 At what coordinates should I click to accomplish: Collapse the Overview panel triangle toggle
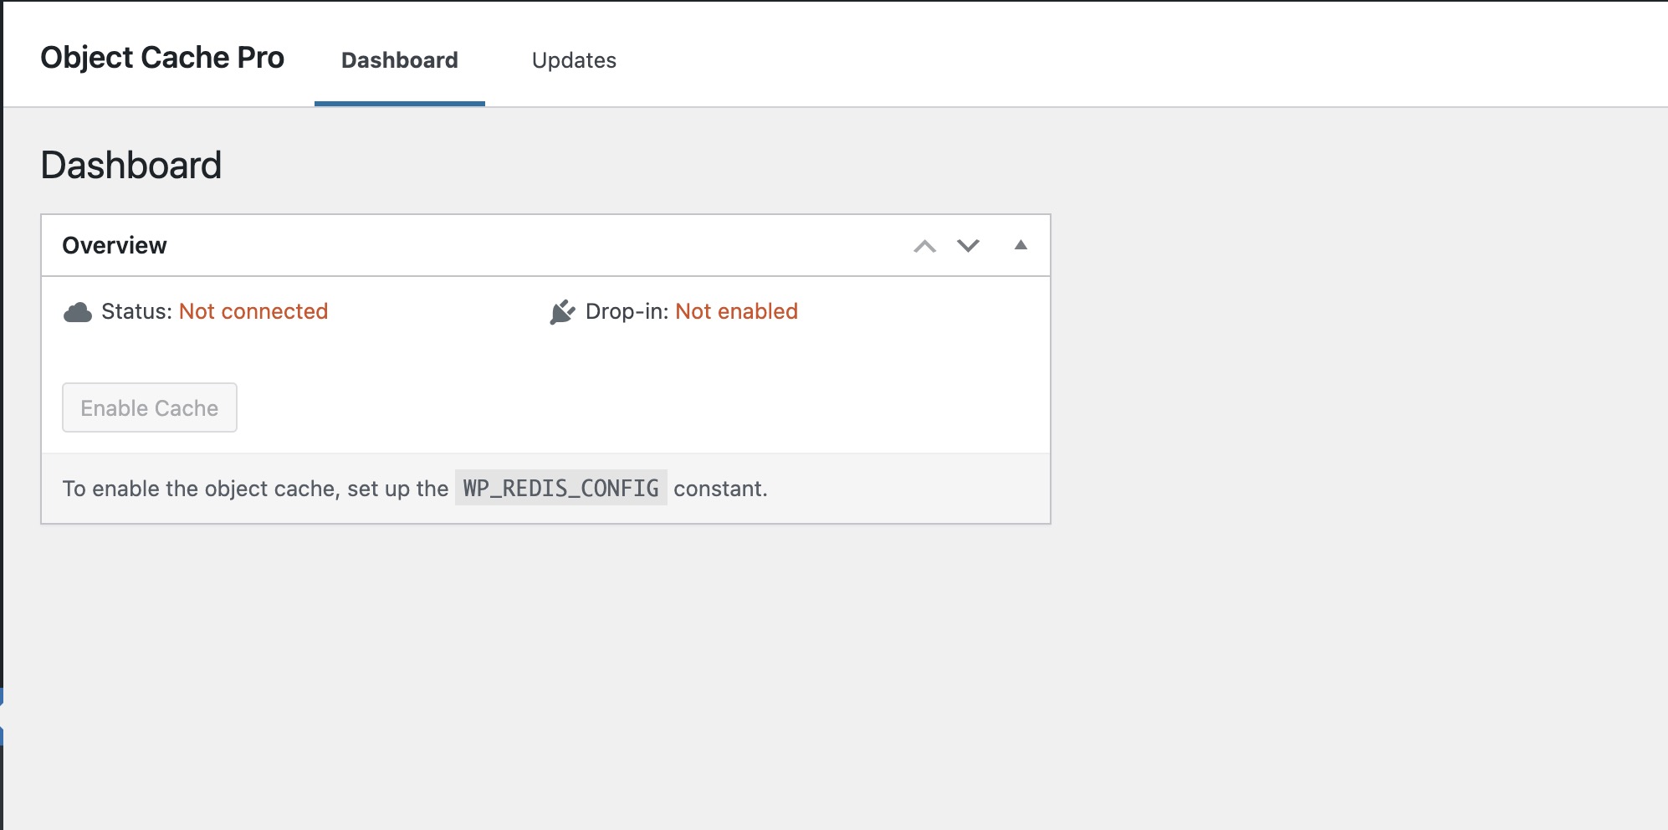[x=1021, y=244]
